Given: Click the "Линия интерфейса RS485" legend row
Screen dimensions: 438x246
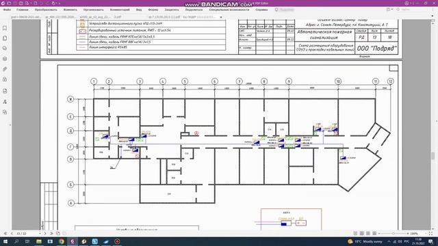Looking at the screenshot, I should click(x=151, y=47).
